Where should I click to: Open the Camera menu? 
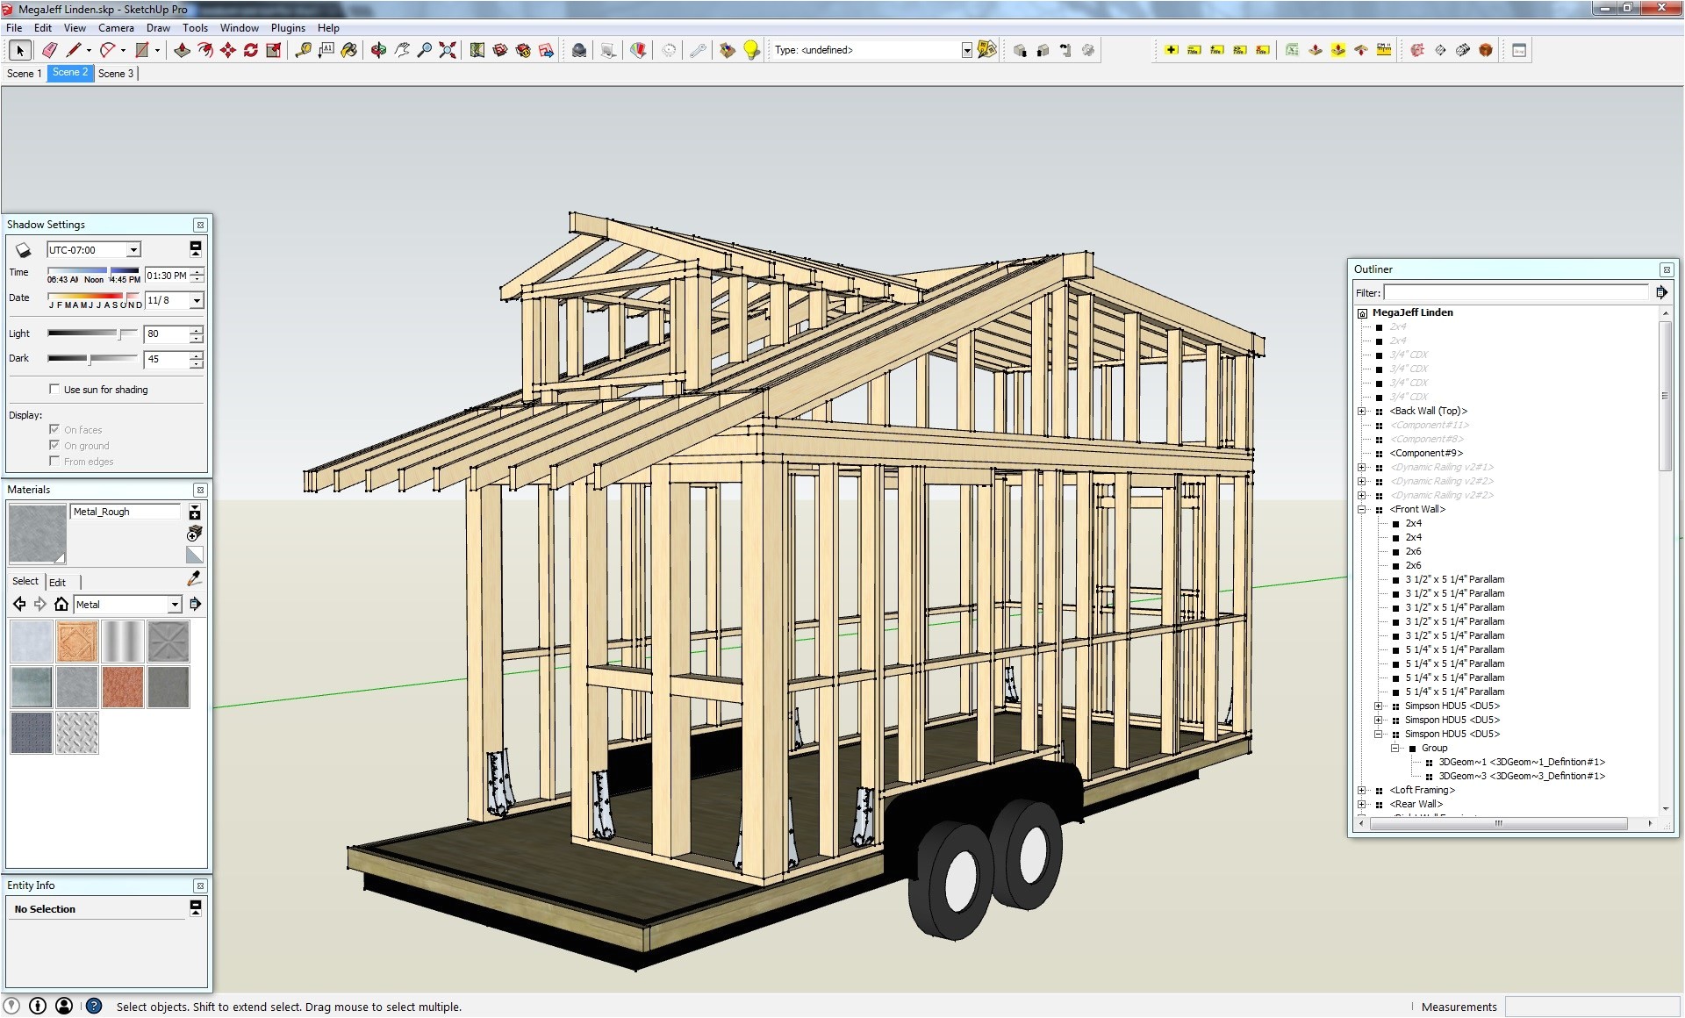click(116, 28)
